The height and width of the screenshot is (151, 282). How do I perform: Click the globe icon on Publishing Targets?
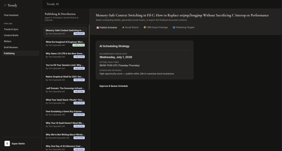point(174,27)
